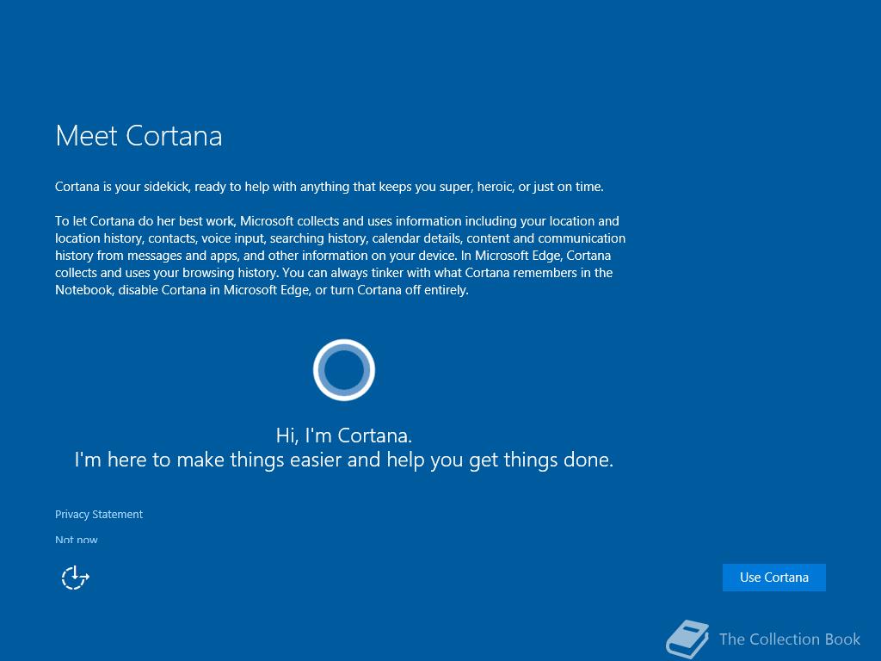Viewport: 881px width, 661px height.
Task: Click the Meet Cortana heading
Action: [x=139, y=136]
